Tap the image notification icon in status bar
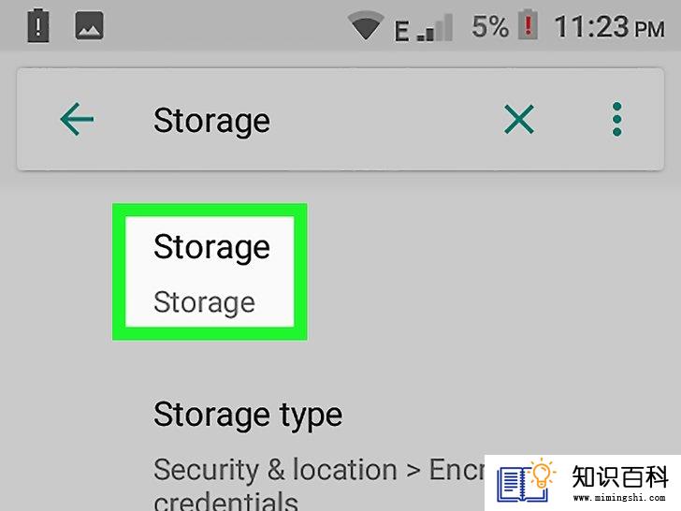Image resolution: width=681 pixels, height=511 pixels. [89, 26]
